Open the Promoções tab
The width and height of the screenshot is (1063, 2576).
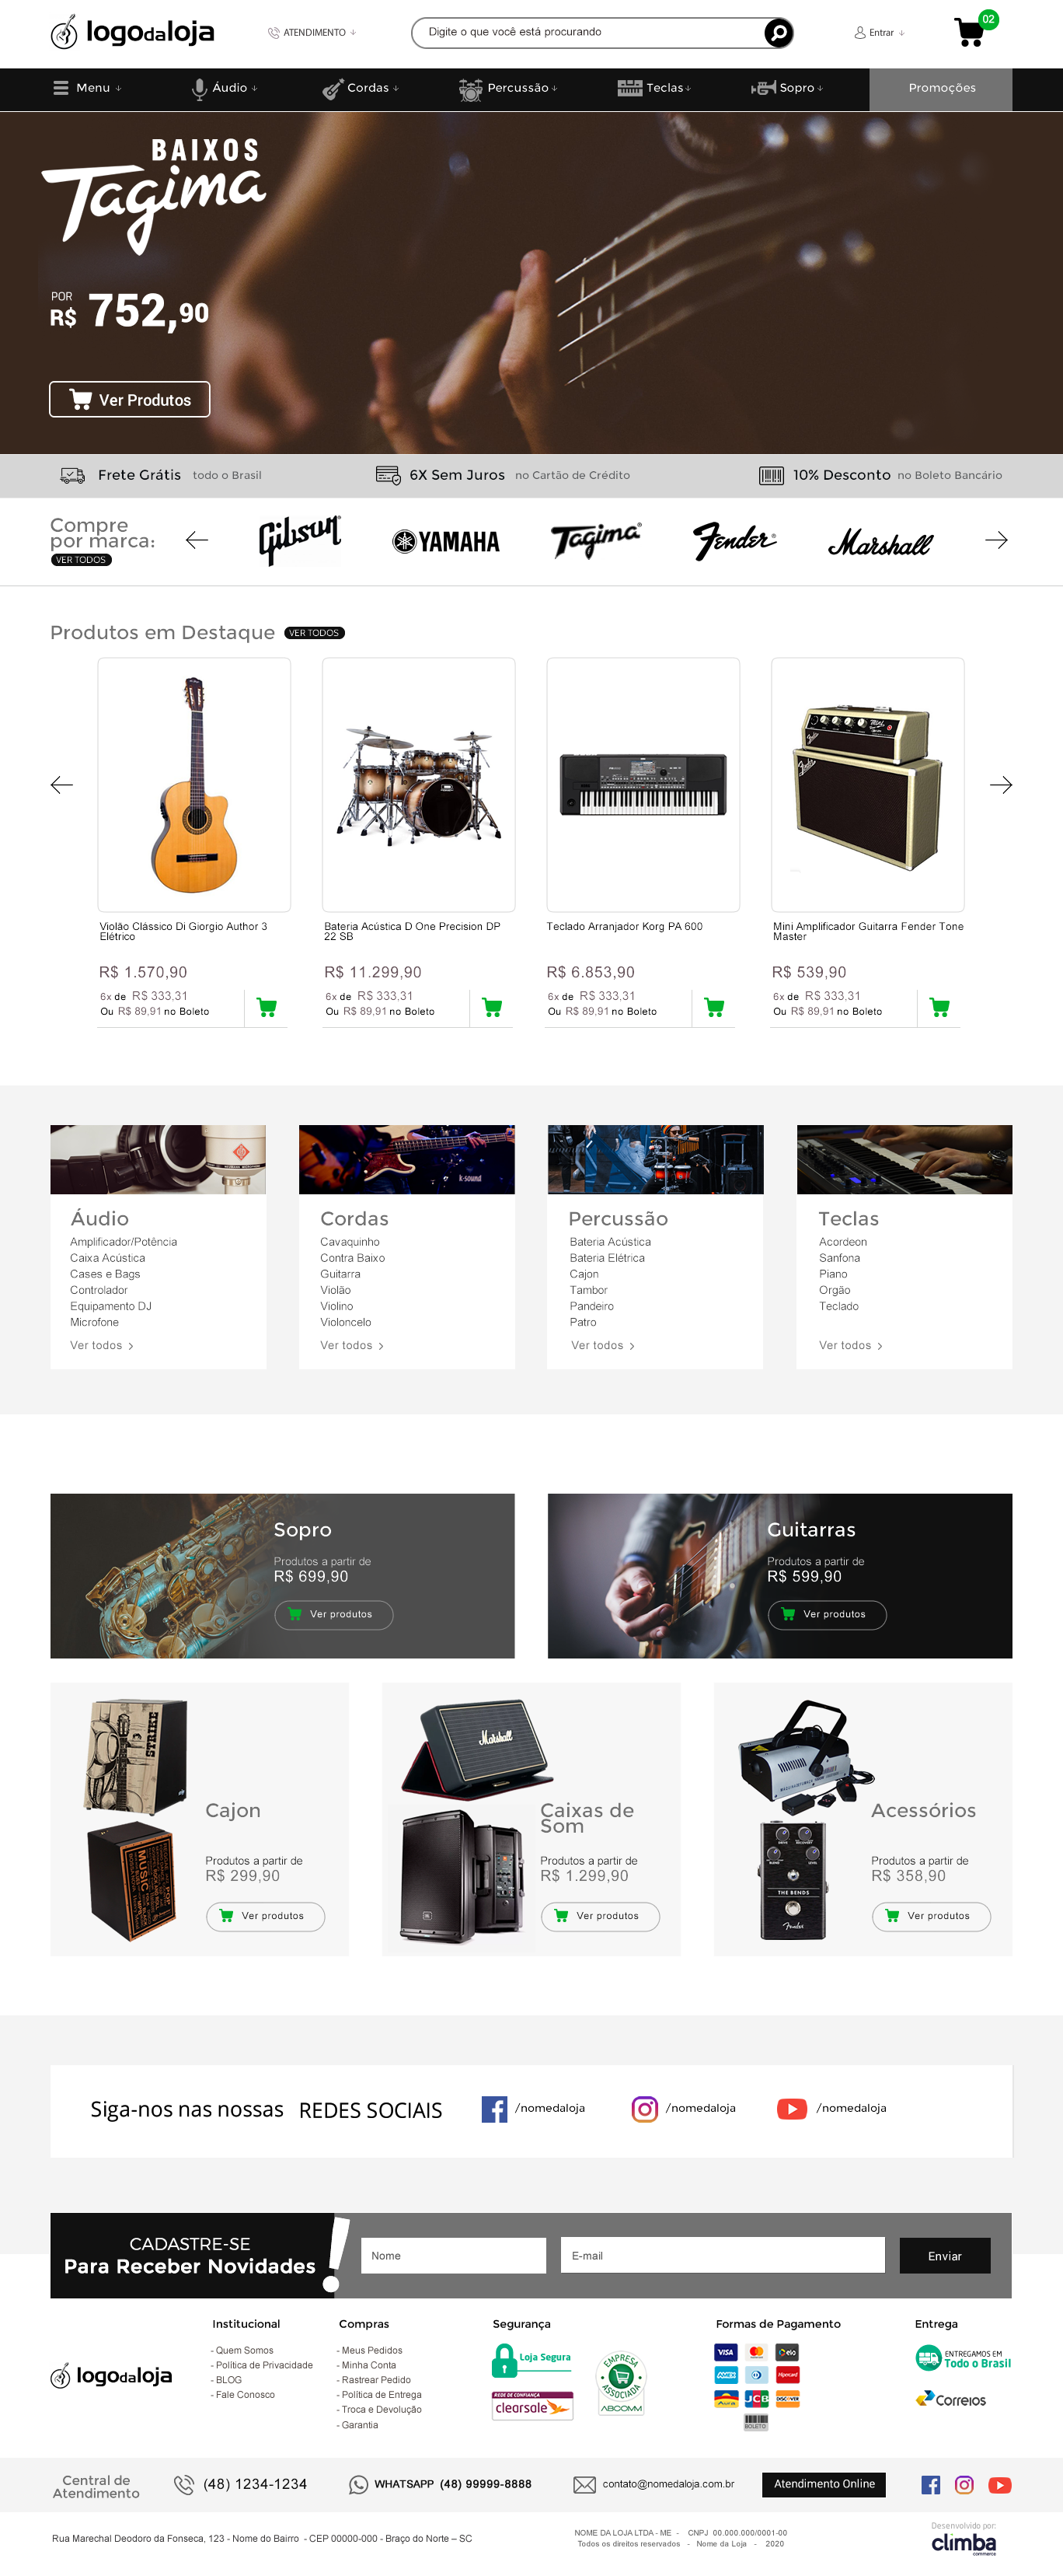coord(940,89)
